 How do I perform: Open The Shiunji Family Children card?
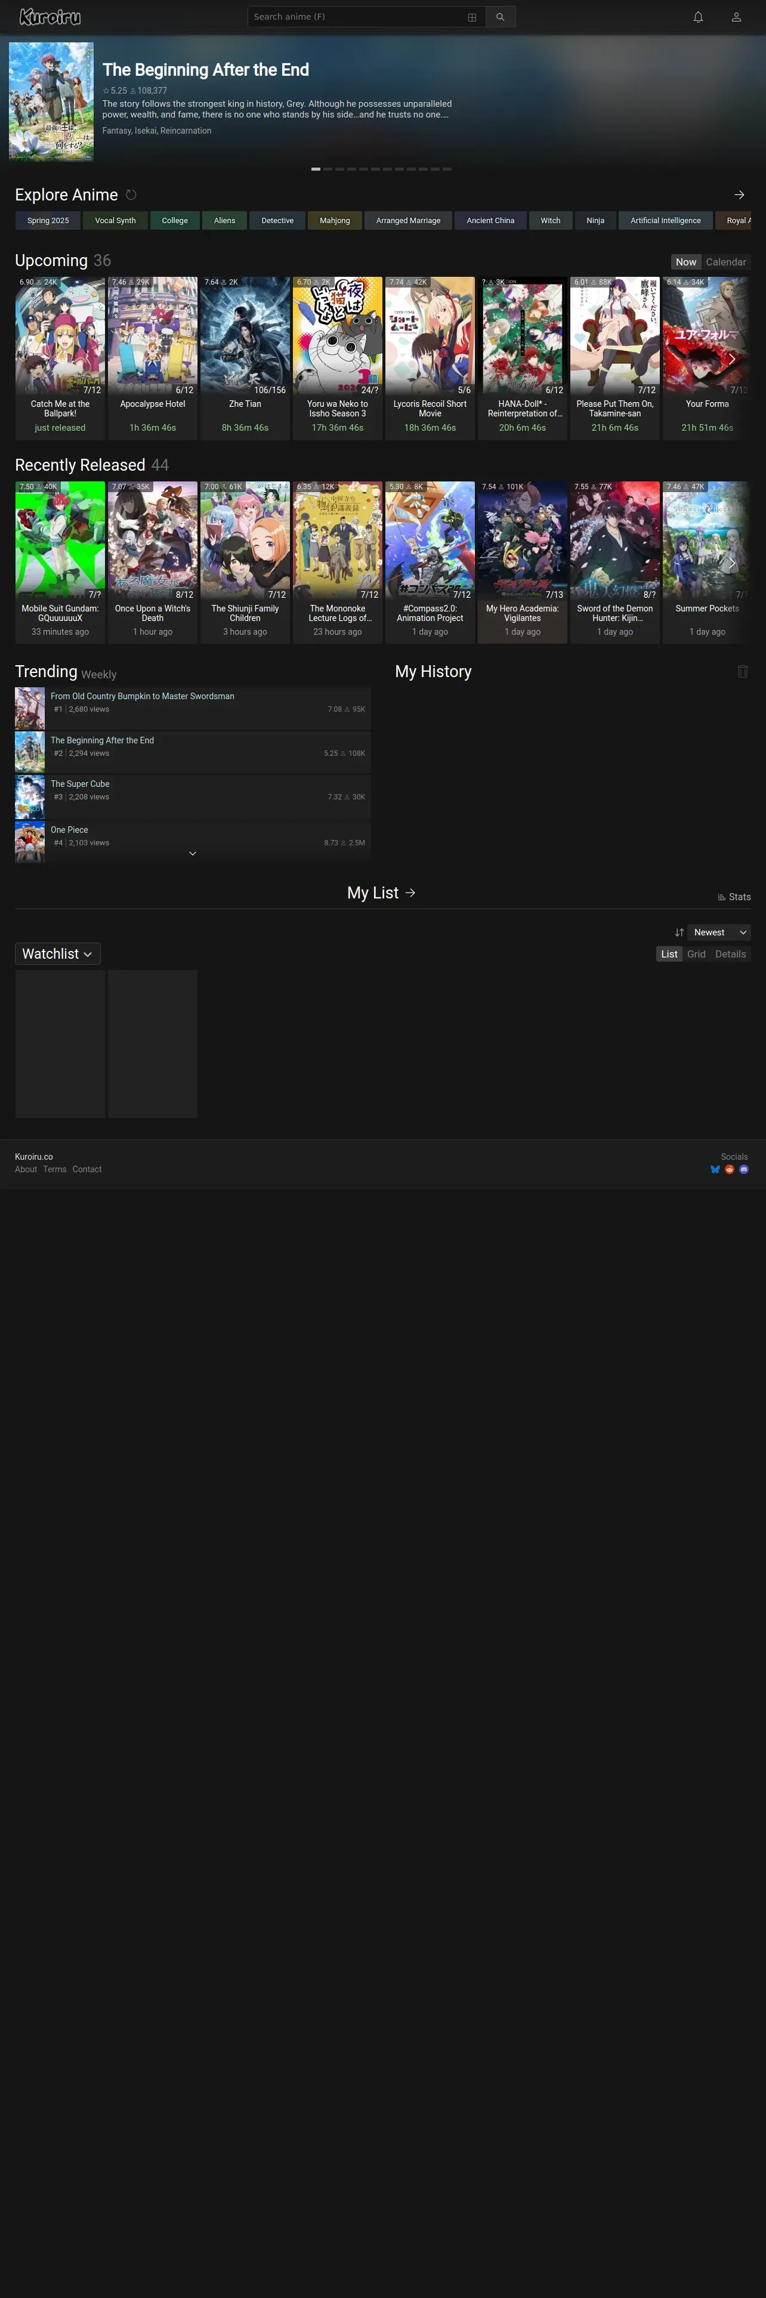pyautogui.click(x=245, y=562)
